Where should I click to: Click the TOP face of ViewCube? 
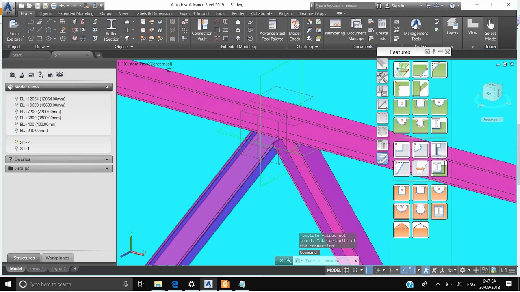point(489,94)
